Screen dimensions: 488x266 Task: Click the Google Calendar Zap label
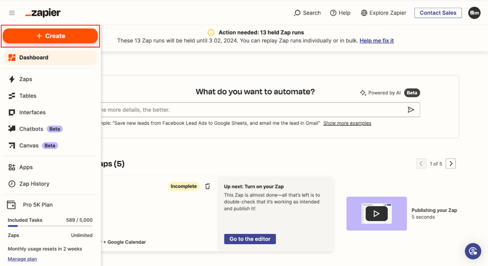tap(124, 242)
